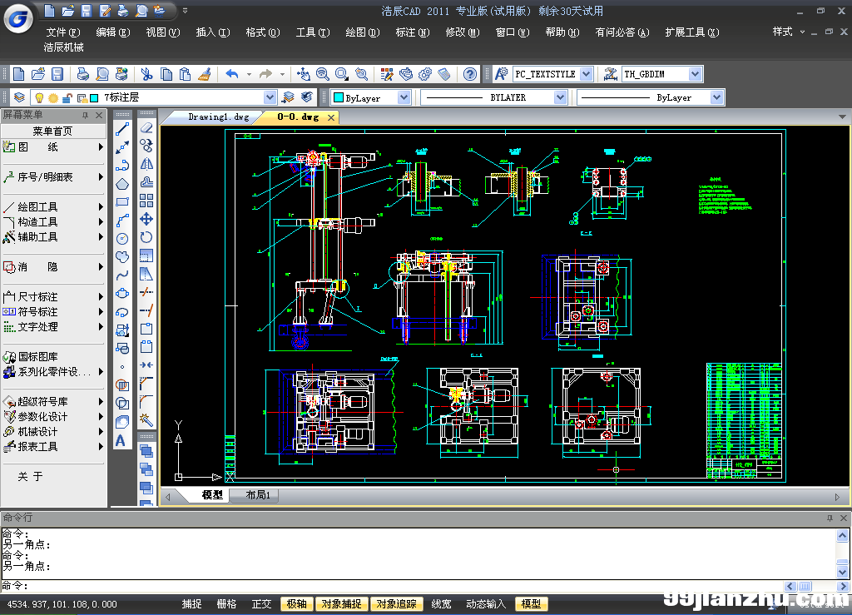
Task: Click the Pan realtime icon
Action: coord(303,74)
